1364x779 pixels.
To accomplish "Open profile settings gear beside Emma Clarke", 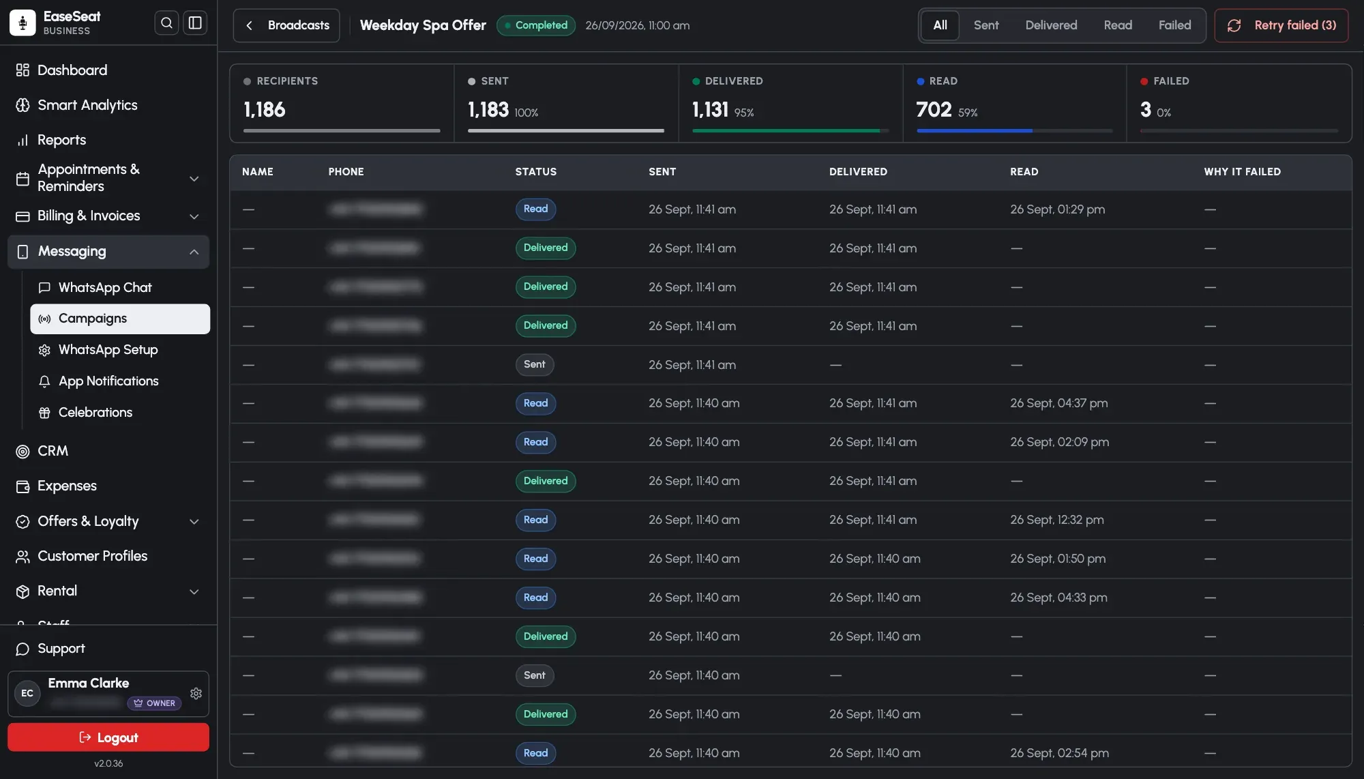I will pyautogui.click(x=196, y=693).
